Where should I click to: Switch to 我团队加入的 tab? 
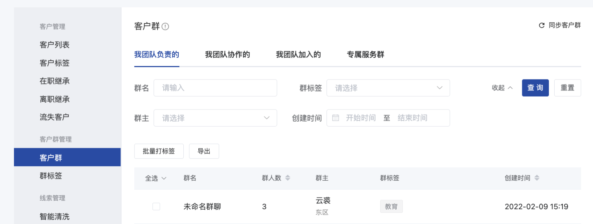pos(298,54)
